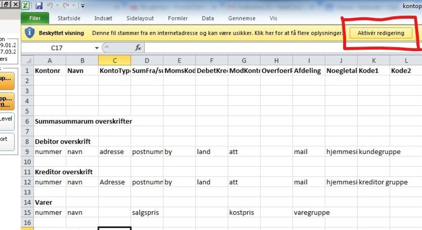Select row 9 header
This screenshot has height=230, width=422.
(28, 152)
